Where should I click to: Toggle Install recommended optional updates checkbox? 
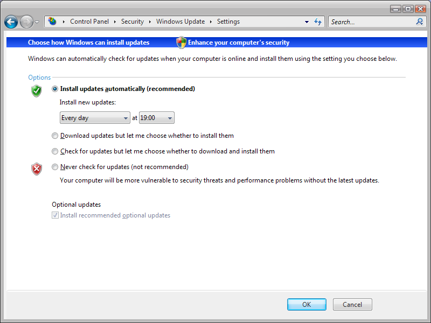coord(55,215)
